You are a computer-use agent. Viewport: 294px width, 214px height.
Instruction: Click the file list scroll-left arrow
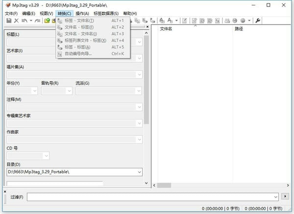154,185
